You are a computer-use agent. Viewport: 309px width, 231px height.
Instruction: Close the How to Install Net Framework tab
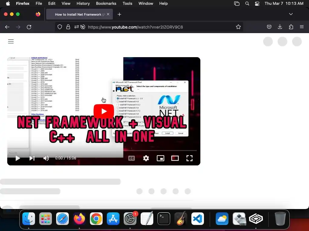[108, 14]
